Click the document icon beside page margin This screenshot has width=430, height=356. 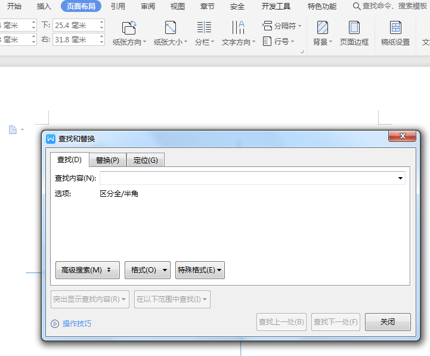(13, 129)
